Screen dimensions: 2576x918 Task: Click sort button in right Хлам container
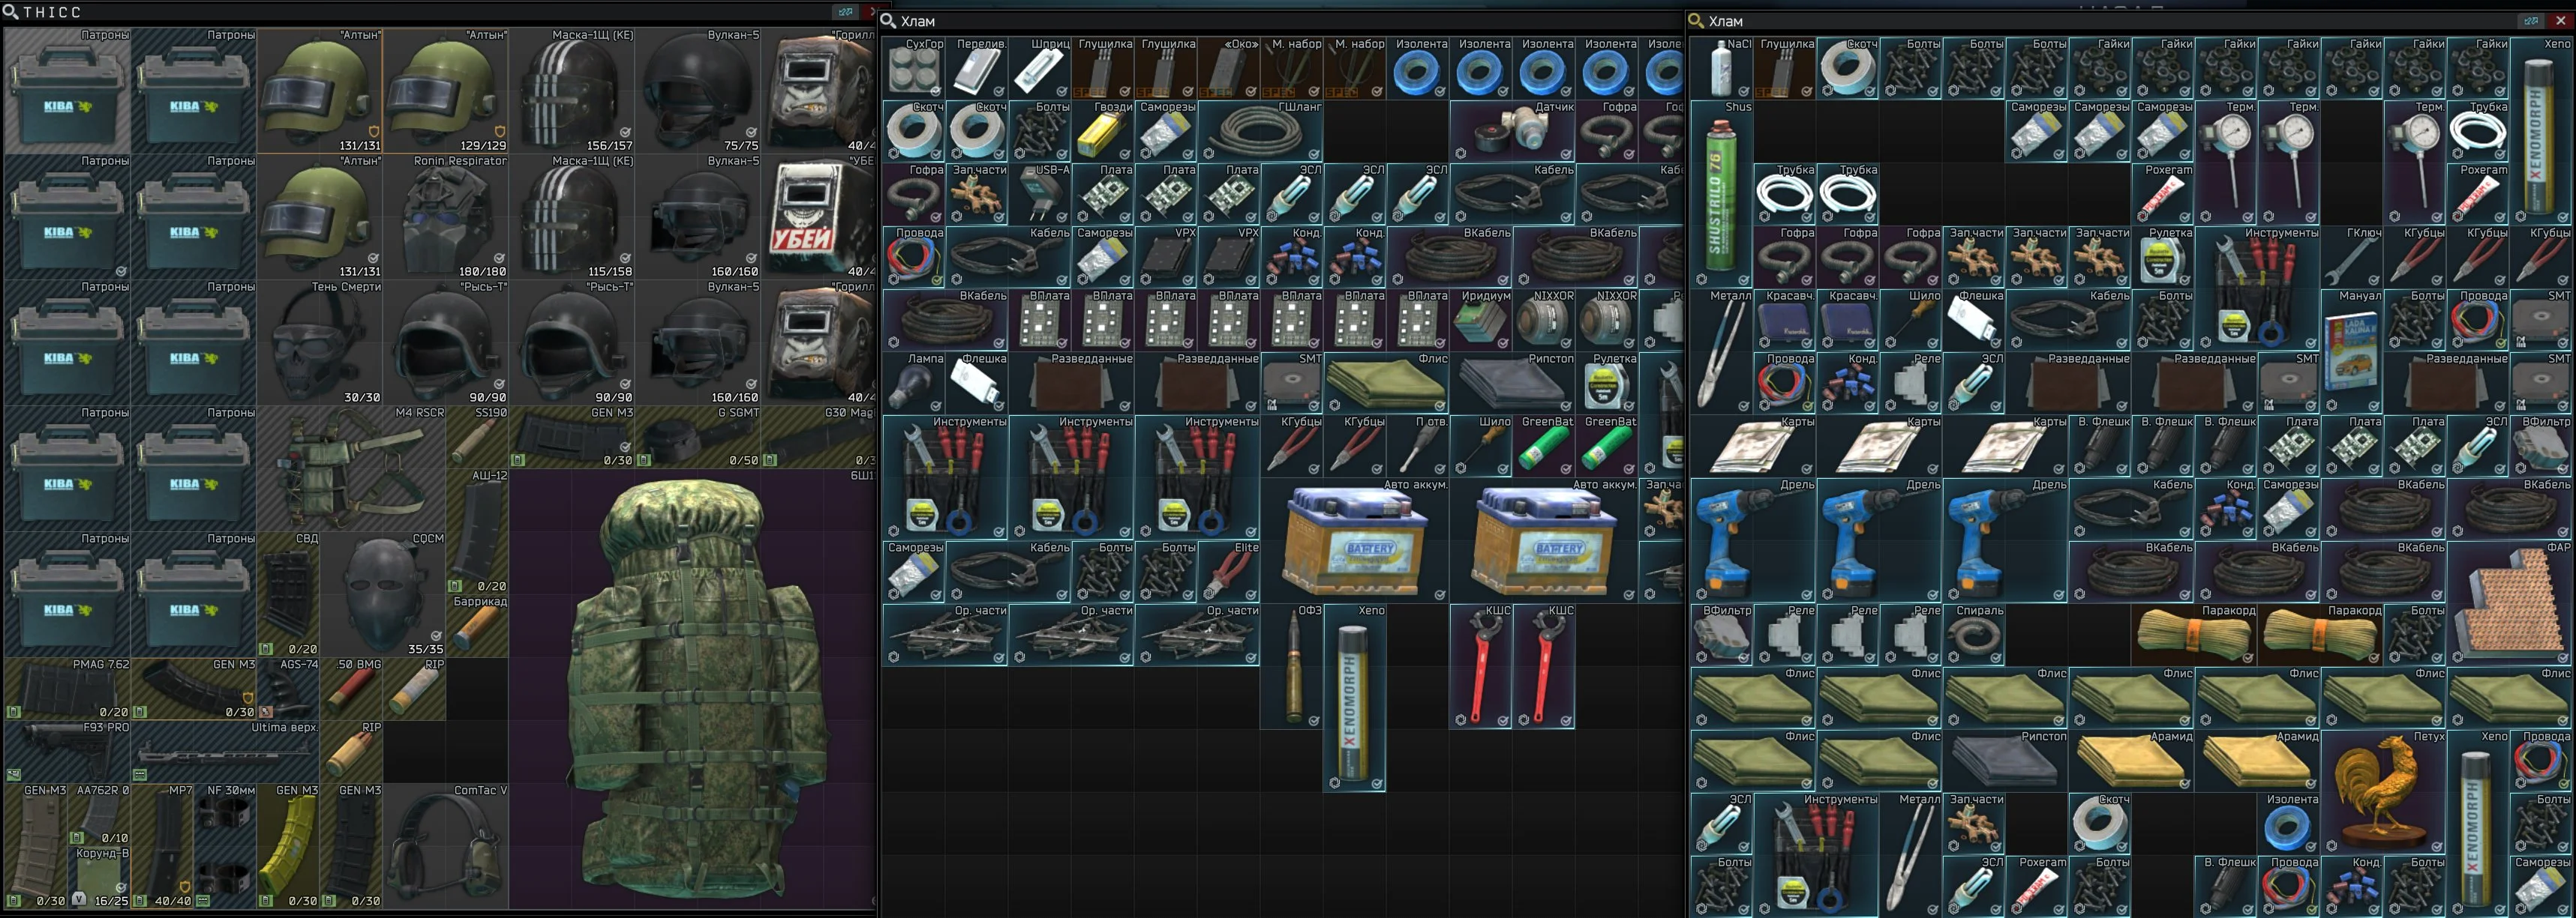coord(2531,20)
